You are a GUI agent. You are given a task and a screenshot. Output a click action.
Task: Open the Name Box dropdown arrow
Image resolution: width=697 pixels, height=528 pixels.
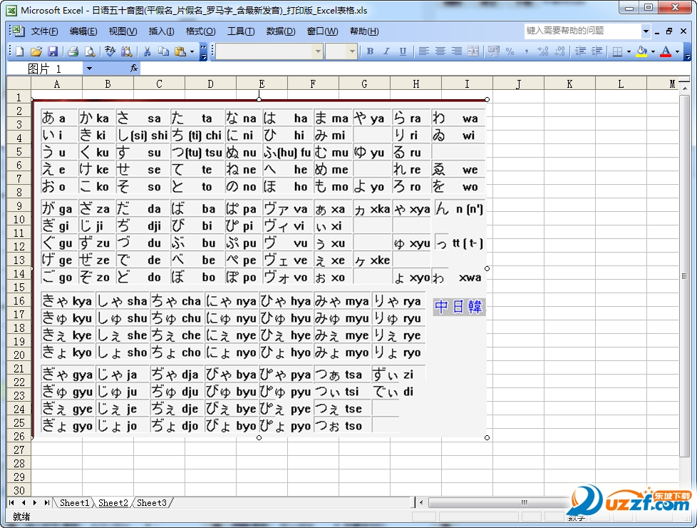(89, 68)
